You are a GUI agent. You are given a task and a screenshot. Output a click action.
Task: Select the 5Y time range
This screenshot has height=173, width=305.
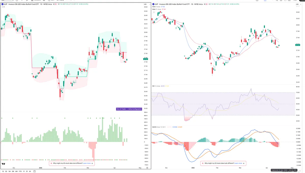[27, 171]
